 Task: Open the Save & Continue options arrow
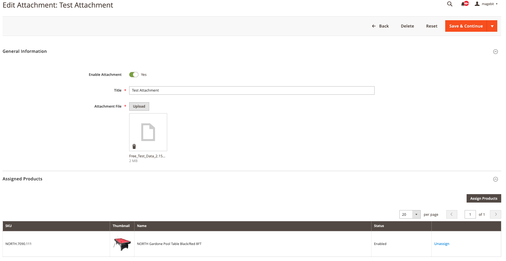[492, 26]
